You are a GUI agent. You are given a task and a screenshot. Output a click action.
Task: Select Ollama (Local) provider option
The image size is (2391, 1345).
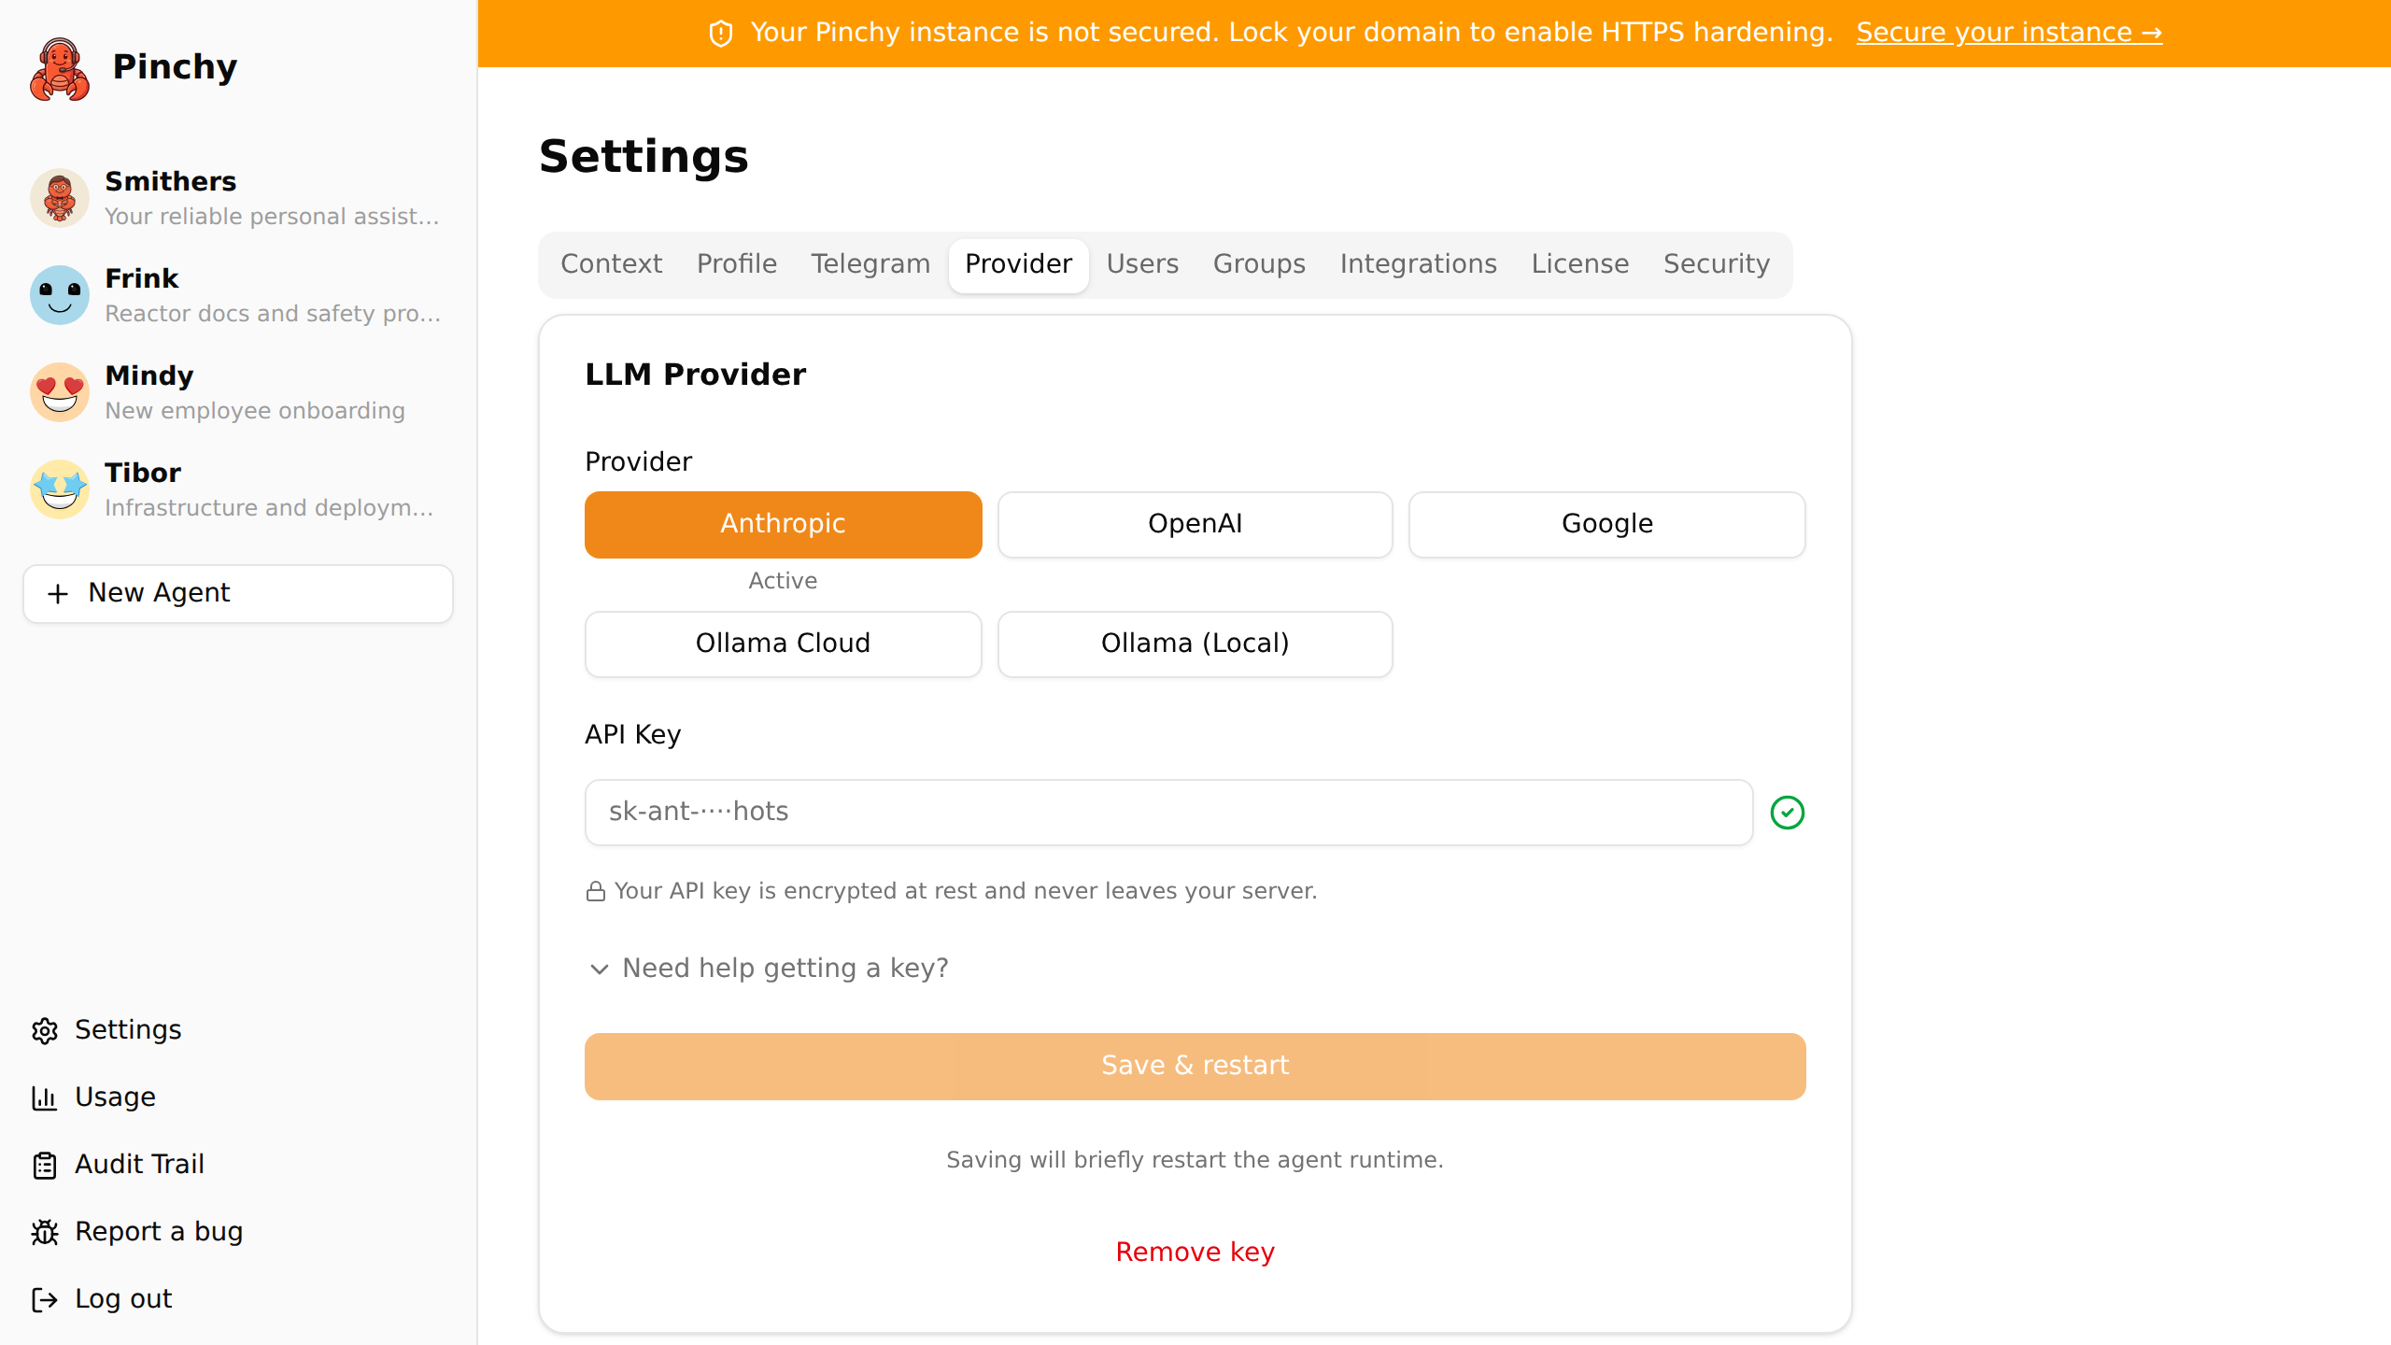click(1195, 644)
